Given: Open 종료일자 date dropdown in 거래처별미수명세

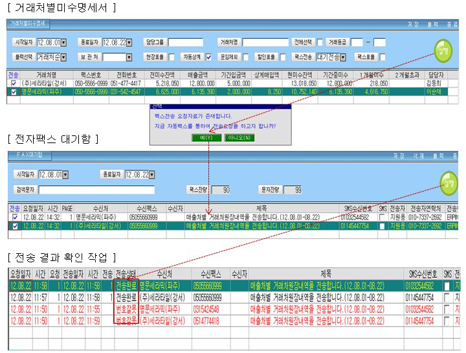Looking at the screenshot, I should (129, 43).
